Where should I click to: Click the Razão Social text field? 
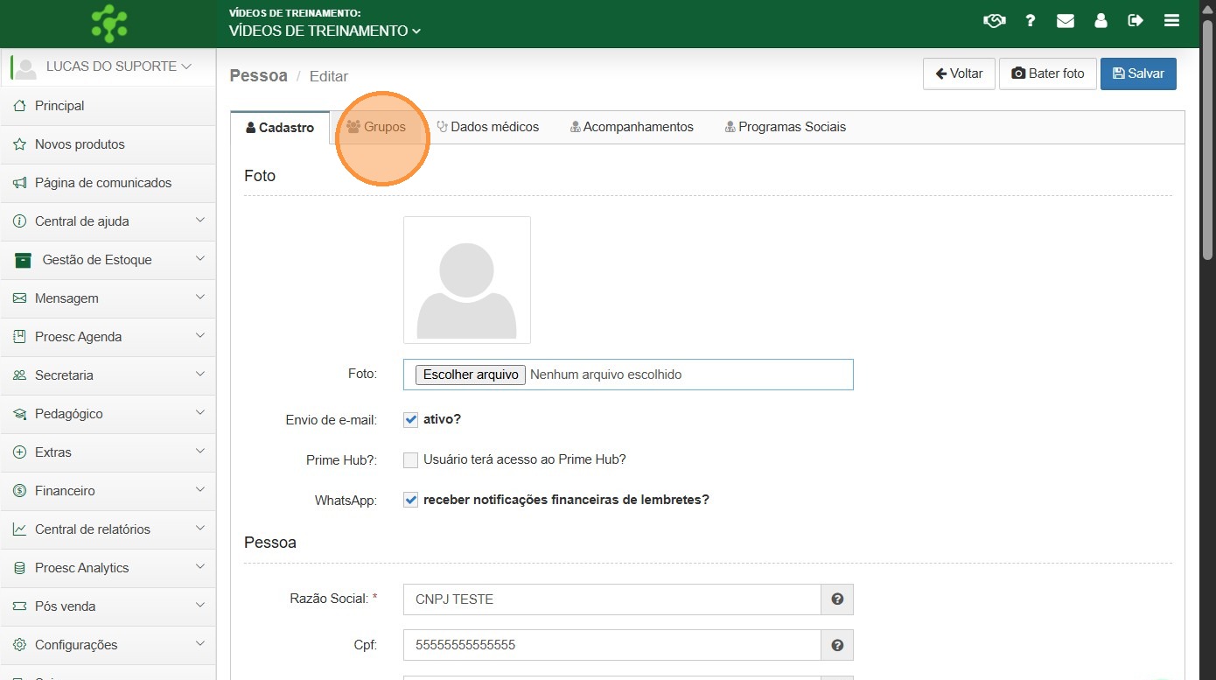click(x=611, y=599)
